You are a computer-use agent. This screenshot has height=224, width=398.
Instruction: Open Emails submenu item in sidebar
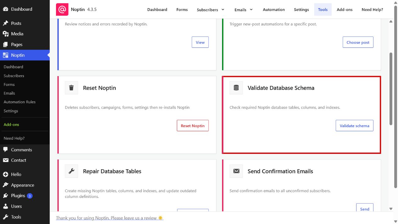(x=9, y=93)
